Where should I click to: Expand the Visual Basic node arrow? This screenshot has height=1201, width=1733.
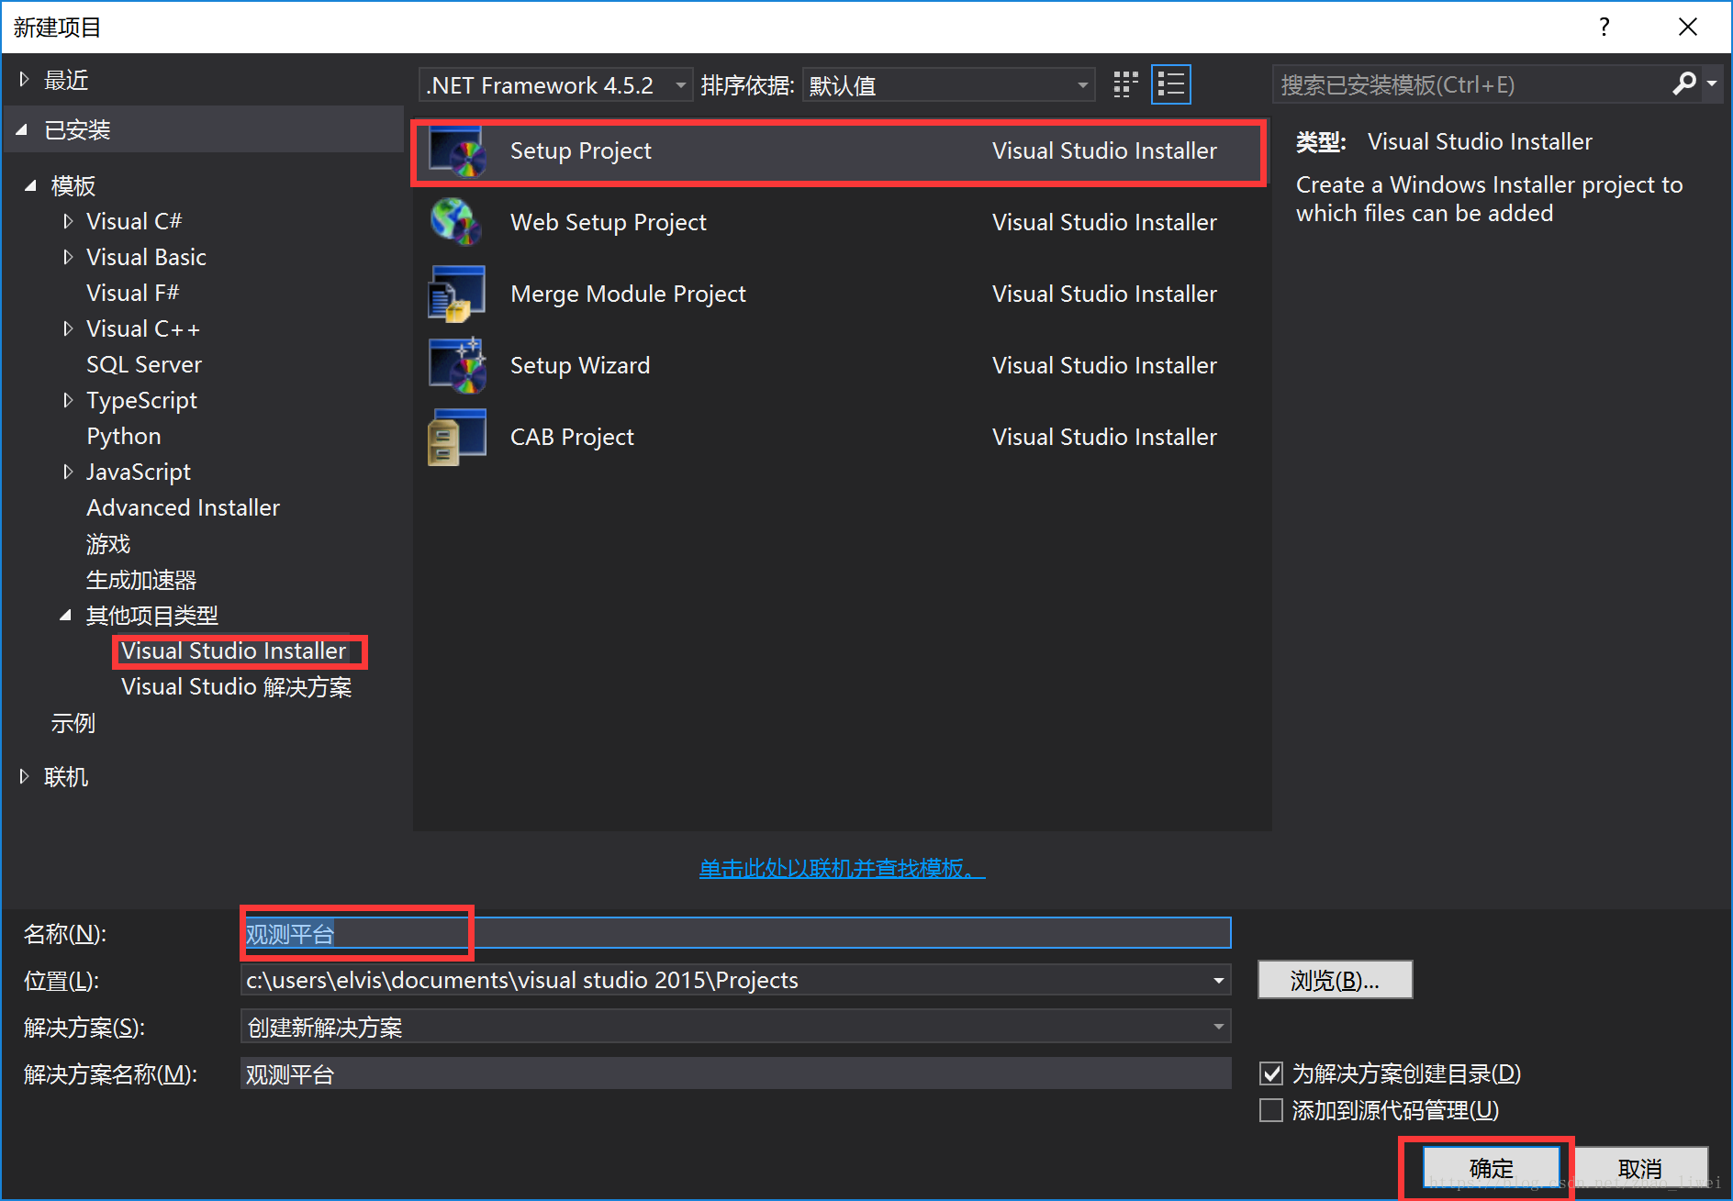coord(68,257)
